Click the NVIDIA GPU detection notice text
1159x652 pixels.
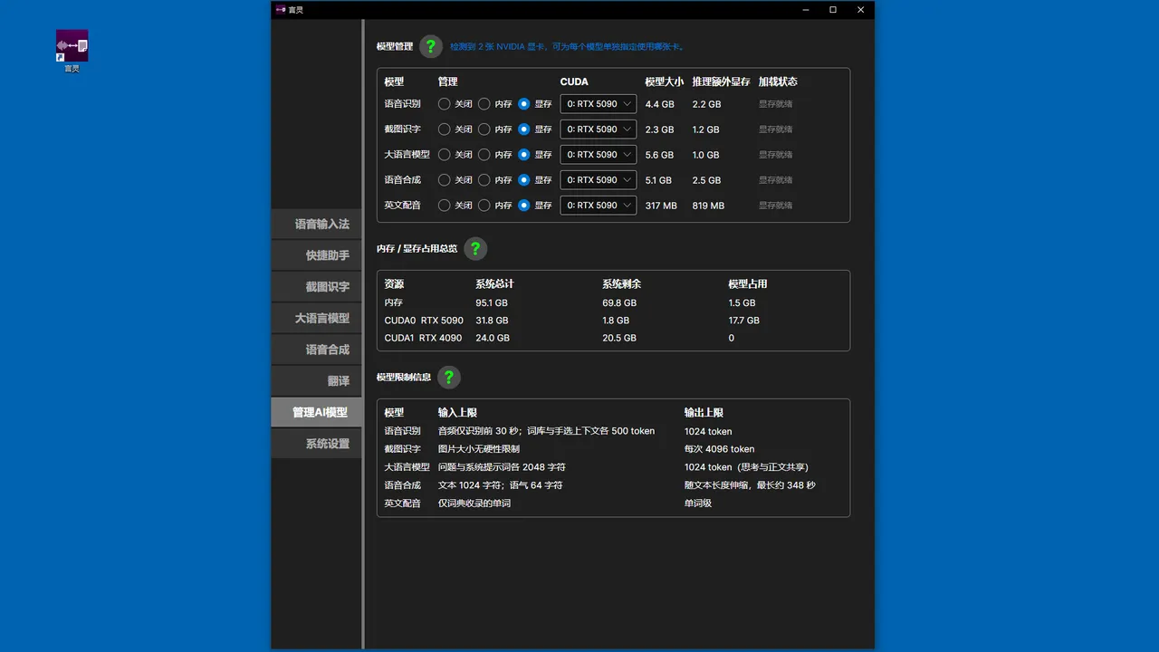568,46
